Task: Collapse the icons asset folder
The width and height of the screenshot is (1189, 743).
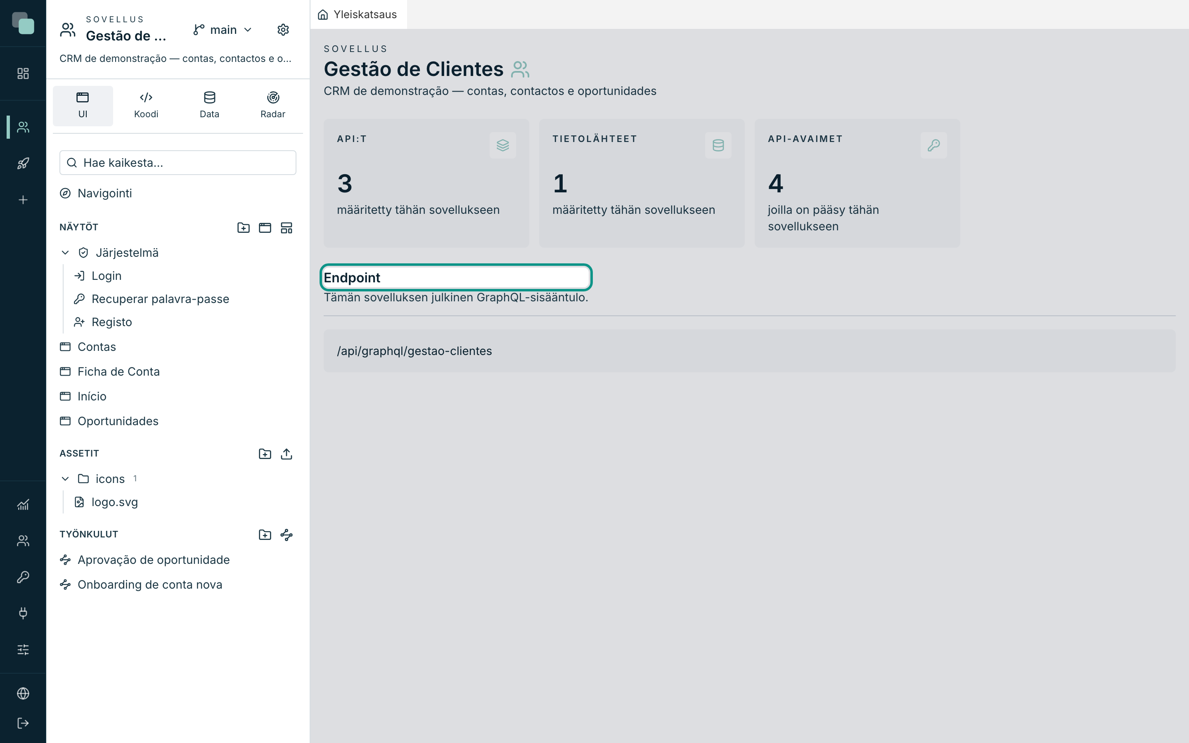Action: (x=65, y=479)
